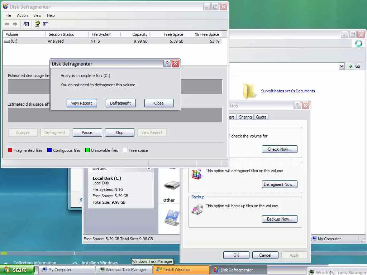Click the % Free Space column header
The height and width of the screenshot is (275, 367).
(x=203, y=34)
